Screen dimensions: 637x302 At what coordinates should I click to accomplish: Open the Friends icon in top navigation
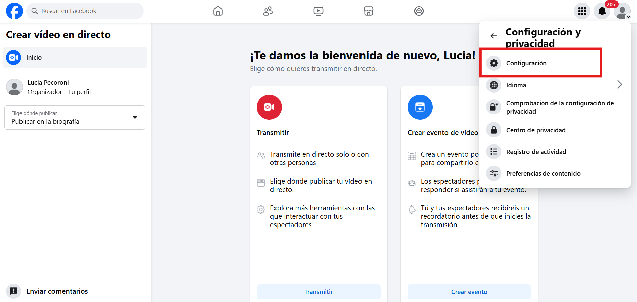pos(268,11)
